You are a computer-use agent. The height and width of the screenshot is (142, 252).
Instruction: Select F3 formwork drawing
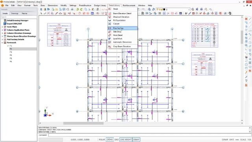[x=11, y=52]
